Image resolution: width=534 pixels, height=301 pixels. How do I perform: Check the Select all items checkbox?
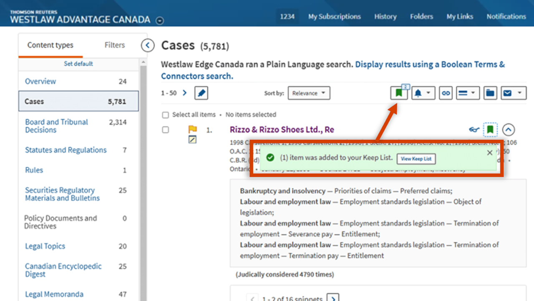[166, 115]
